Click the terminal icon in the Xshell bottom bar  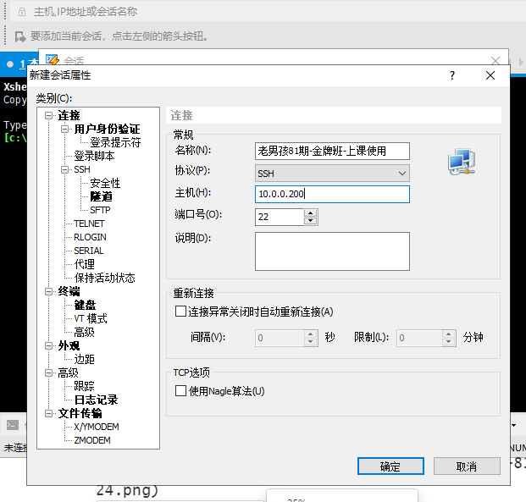13,425
